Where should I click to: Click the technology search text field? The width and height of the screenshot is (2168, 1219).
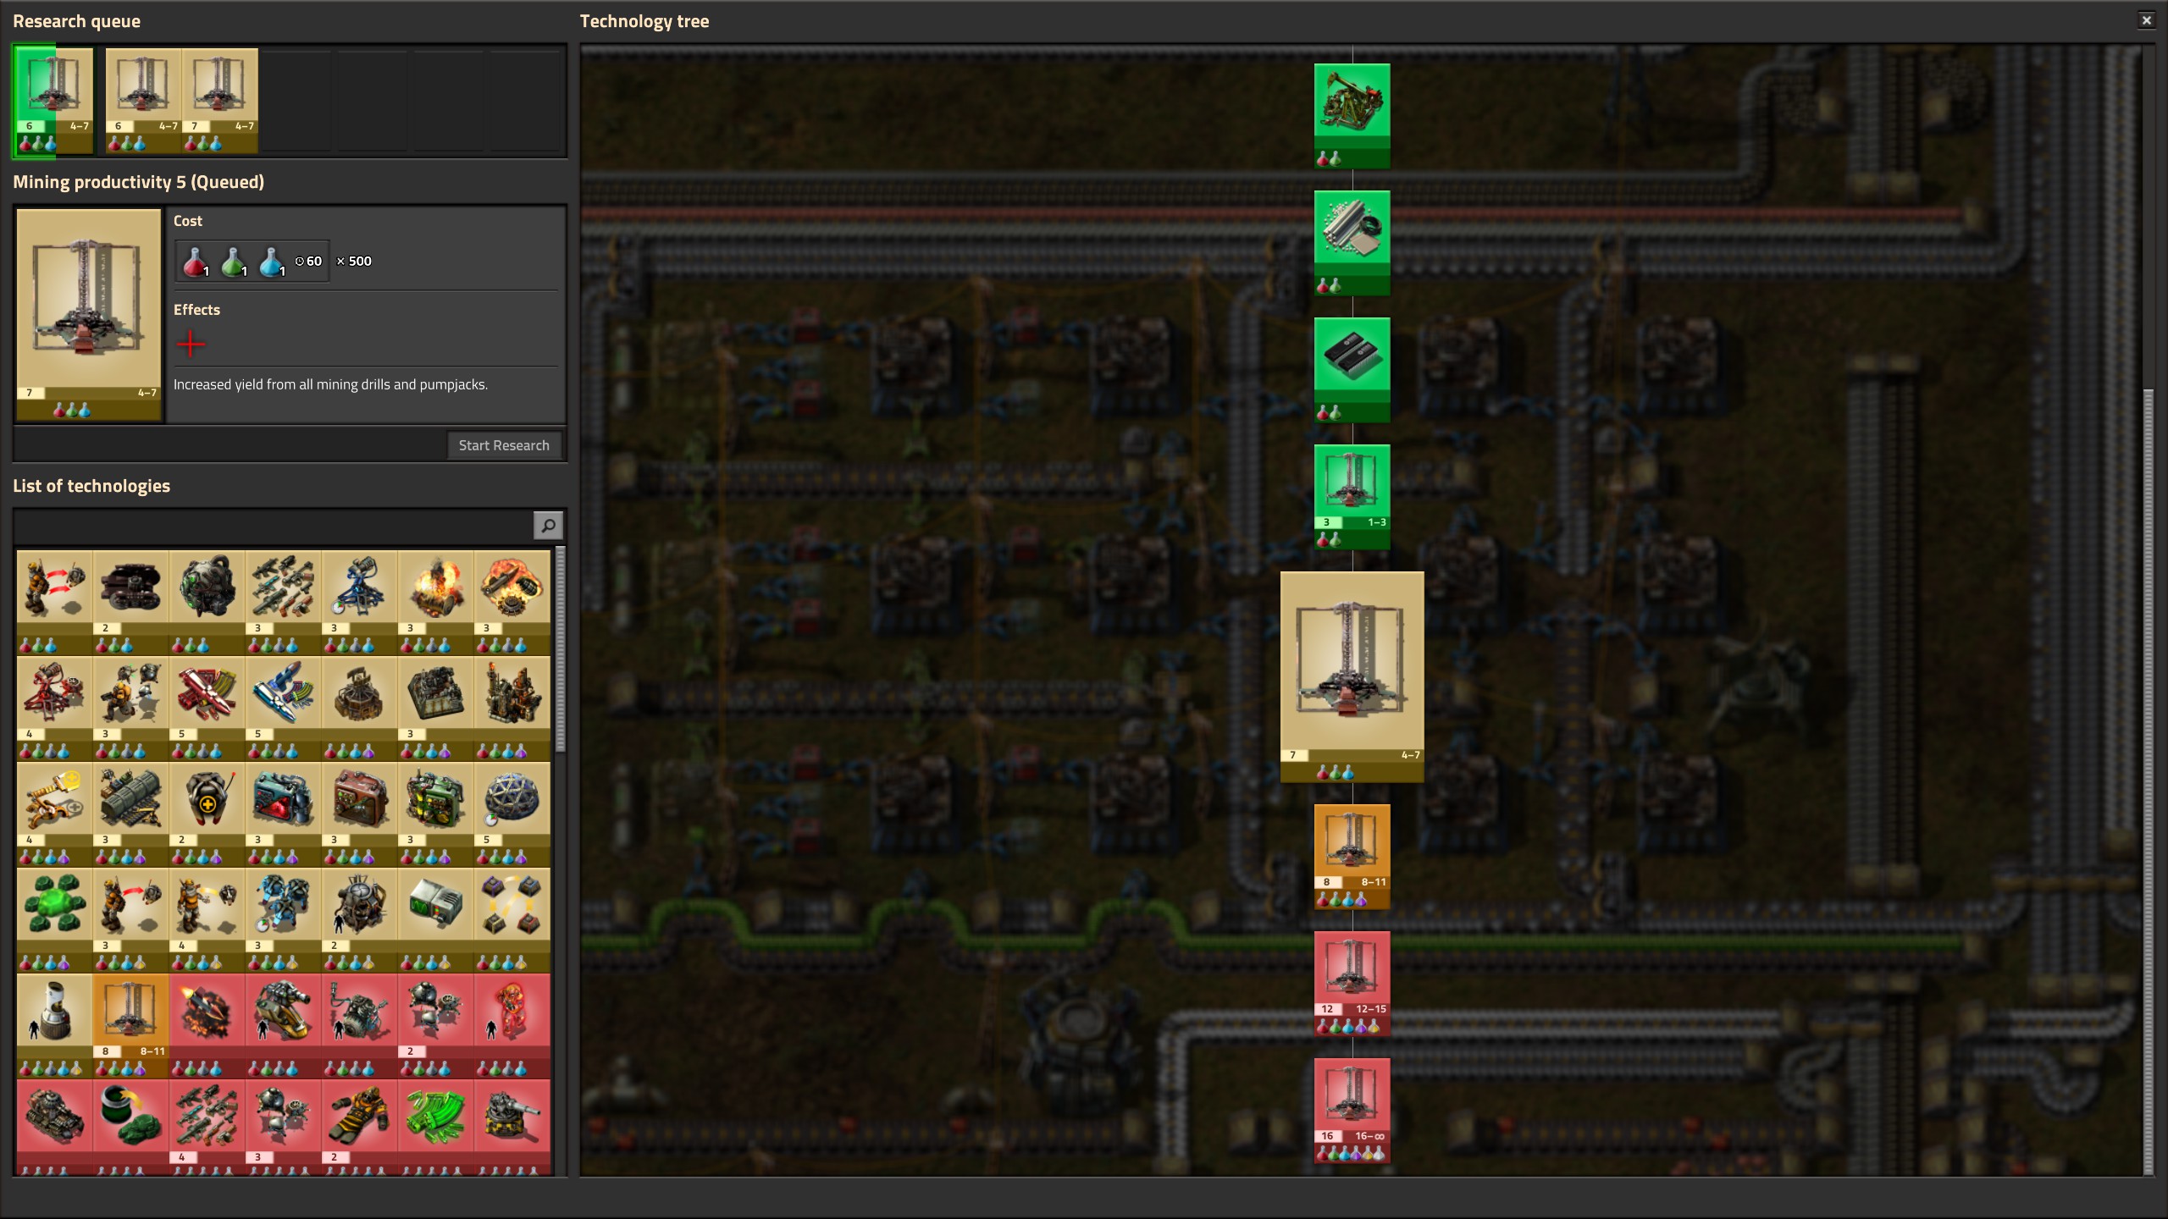(x=273, y=526)
